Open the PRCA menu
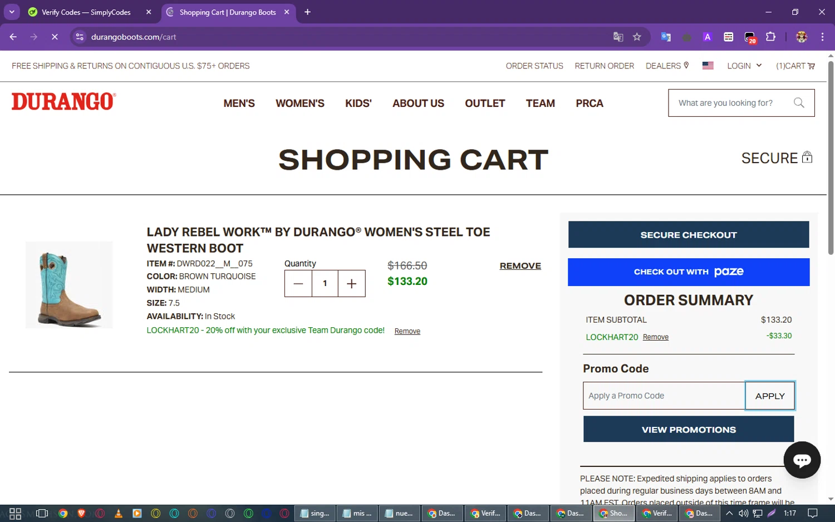The height and width of the screenshot is (522, 835). point(590,104)
